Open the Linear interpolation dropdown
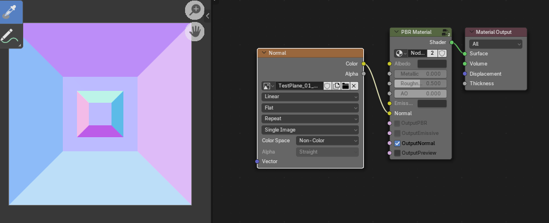549x223 pixels. 310,97
